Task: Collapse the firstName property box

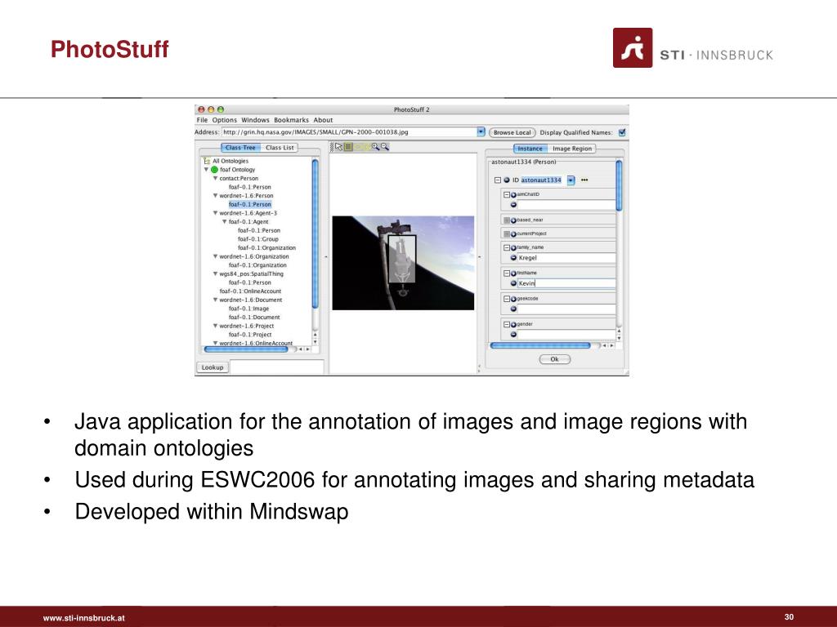Action: (507, 273)
